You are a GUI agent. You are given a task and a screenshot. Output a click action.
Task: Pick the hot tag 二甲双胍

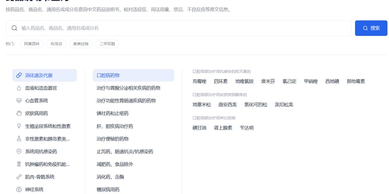107,44
